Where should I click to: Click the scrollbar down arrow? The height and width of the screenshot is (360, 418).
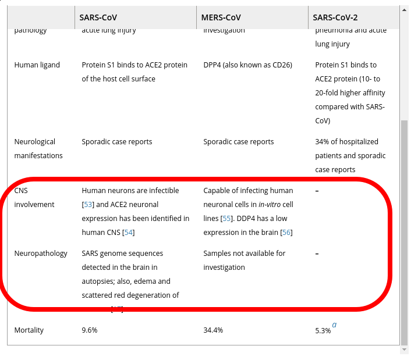[x=404, y=350]
